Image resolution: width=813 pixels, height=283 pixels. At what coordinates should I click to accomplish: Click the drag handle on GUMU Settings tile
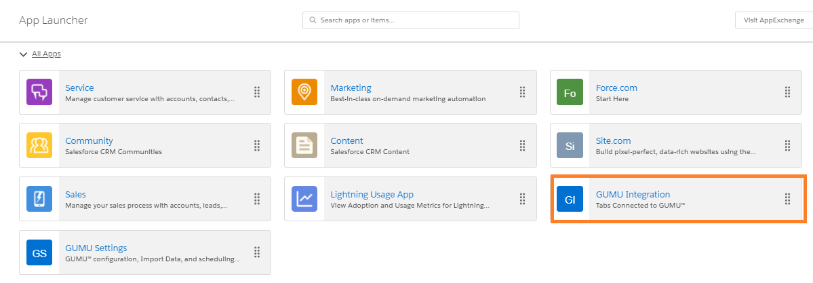[x=257, y=252]
